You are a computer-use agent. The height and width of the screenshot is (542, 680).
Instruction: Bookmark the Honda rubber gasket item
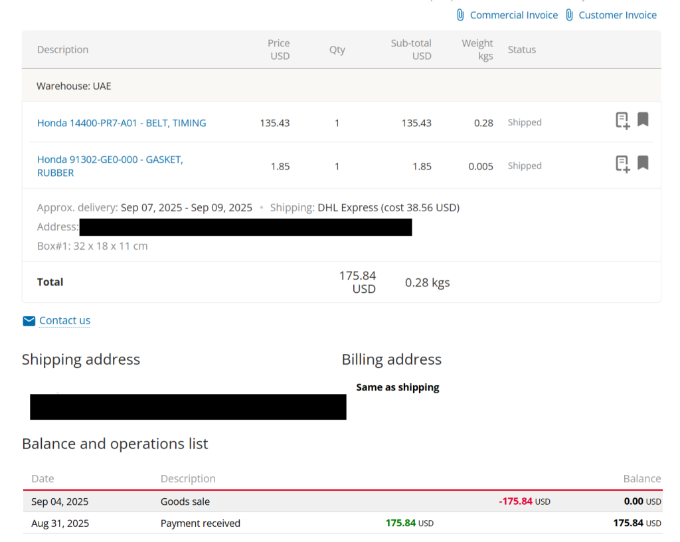(643, 163)
